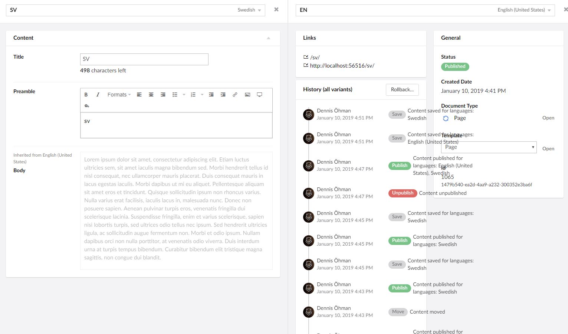Align preamble text to center

pyautogui.click(x=151, y=94)
